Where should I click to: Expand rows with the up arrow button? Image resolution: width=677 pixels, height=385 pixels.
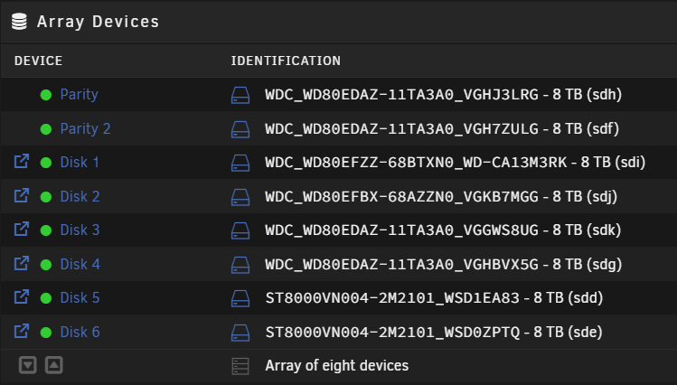54,366
